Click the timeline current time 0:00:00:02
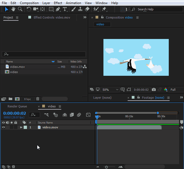The image size is (184, 169). click(x=14, y=113)
